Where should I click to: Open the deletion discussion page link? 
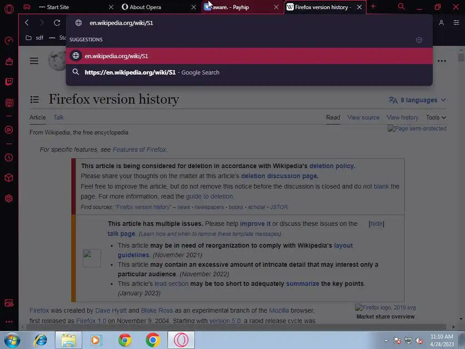click(279, 176)
